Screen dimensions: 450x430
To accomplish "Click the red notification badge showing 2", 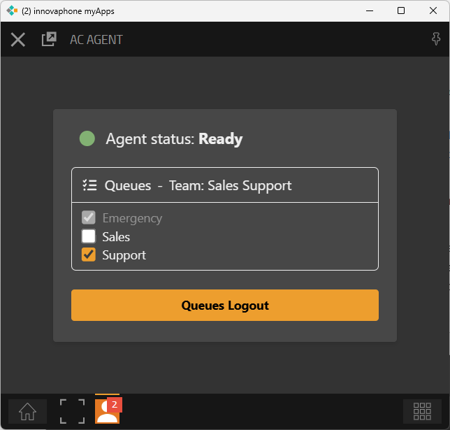I will click(x=115, y=404).
